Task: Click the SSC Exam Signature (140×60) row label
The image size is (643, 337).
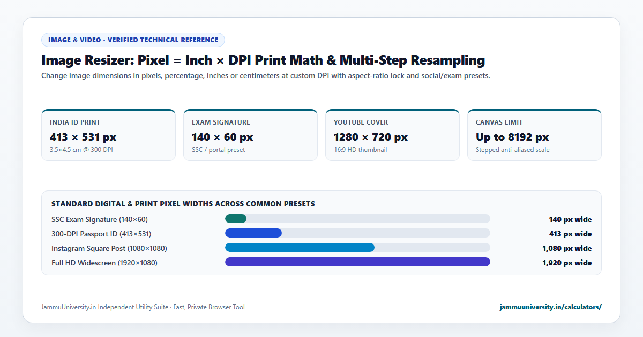Action: [100, 219]
